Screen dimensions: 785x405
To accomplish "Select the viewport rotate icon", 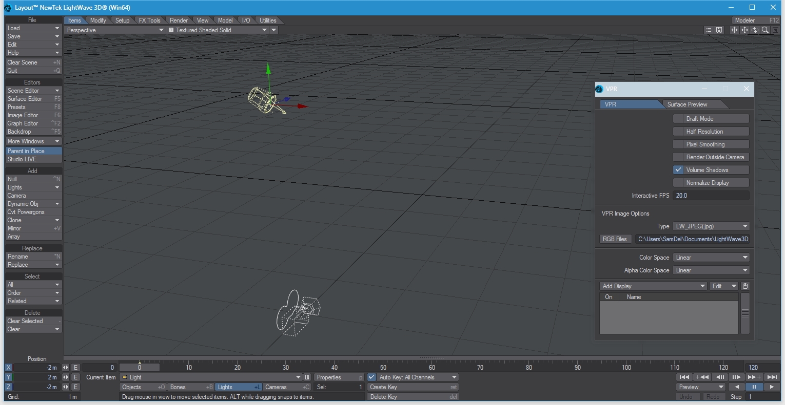I will pyautogui.click(x=755, y=30).
